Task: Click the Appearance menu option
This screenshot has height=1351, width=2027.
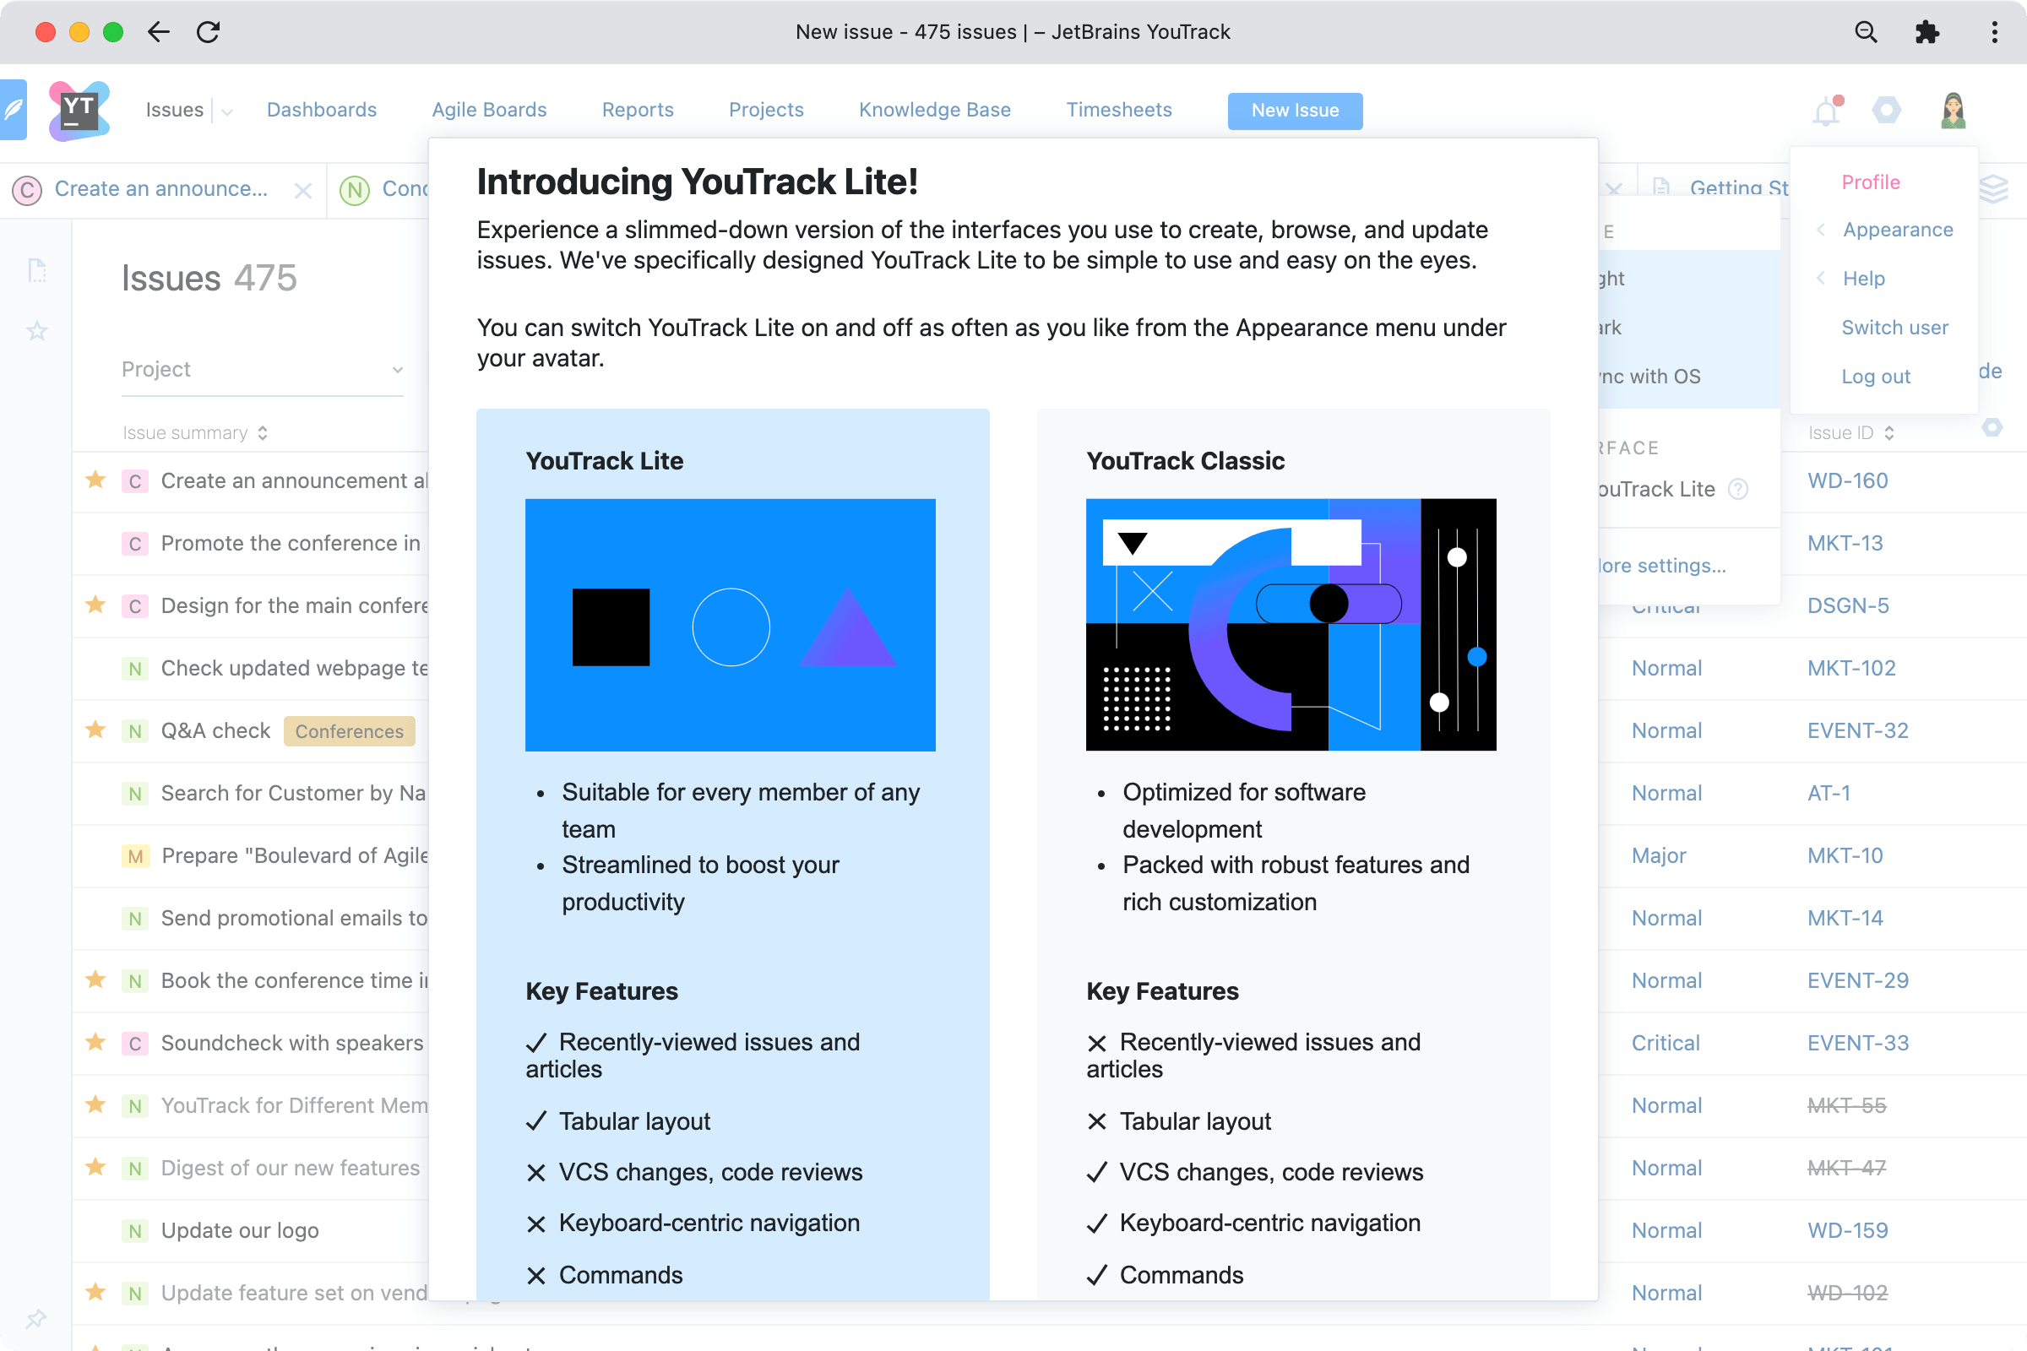Action: click(1896, 229)
